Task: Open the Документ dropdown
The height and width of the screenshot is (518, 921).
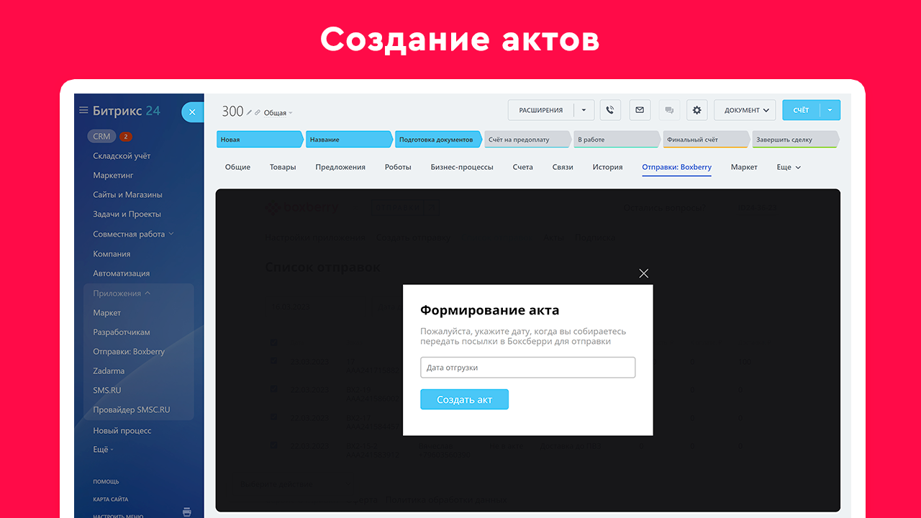Action: [x=745, y=110]
